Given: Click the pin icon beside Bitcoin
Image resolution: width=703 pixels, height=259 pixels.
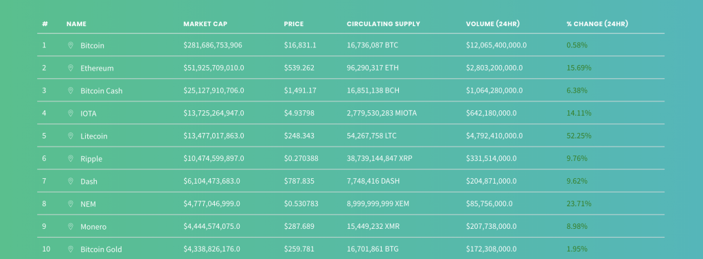Looking at the screenshot, I should click(x=71, y=45).
